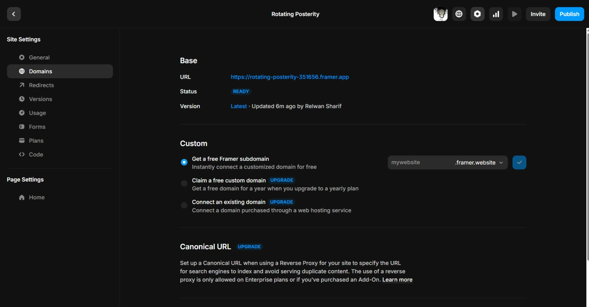Open General site settings

pos(60,58)
